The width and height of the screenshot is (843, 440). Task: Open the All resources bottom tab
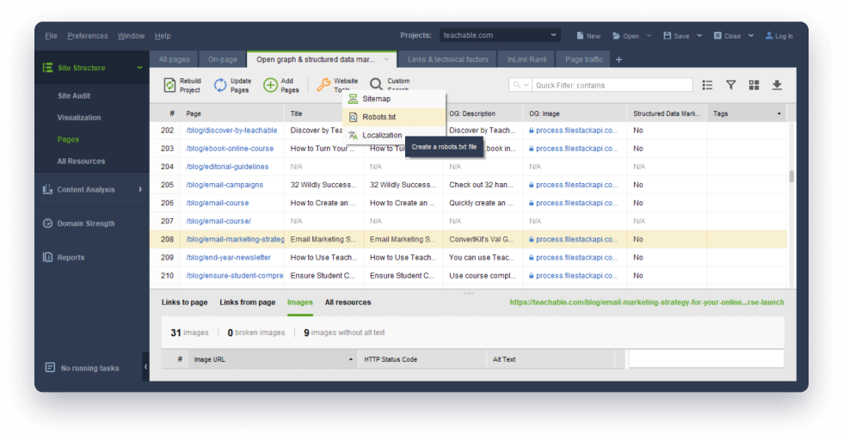[348, 302]
